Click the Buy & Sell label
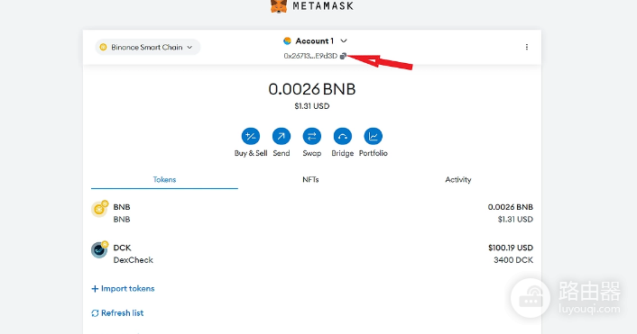This screenshot has height=334, width=637. (x=251, y=153)
